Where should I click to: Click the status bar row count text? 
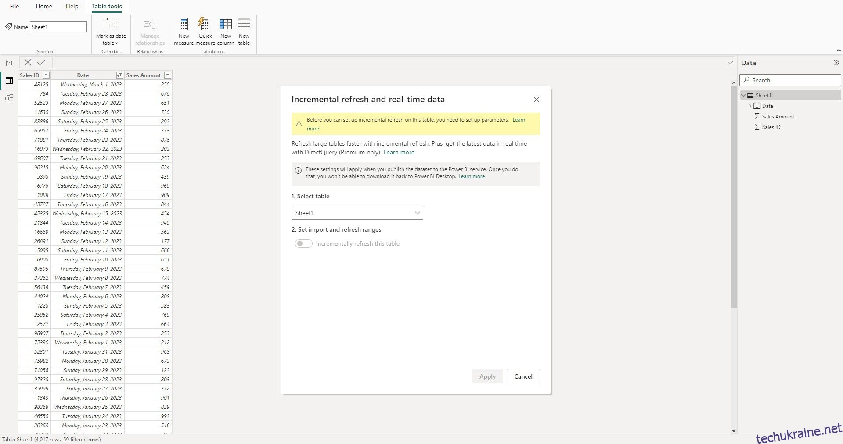(51, 439)
